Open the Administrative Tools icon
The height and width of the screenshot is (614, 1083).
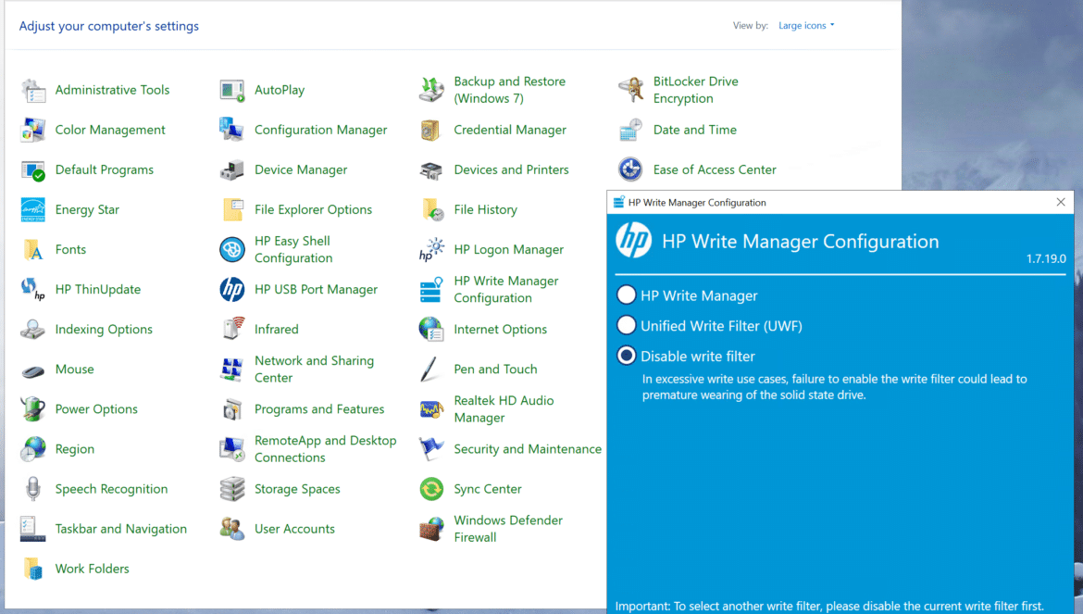click(33, 90)
